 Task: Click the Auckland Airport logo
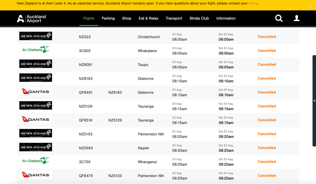[32, 19]
